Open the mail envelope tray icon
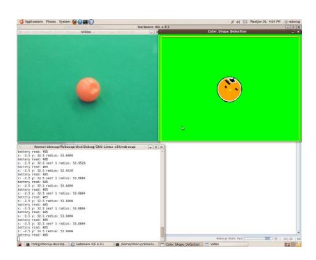 245,22
